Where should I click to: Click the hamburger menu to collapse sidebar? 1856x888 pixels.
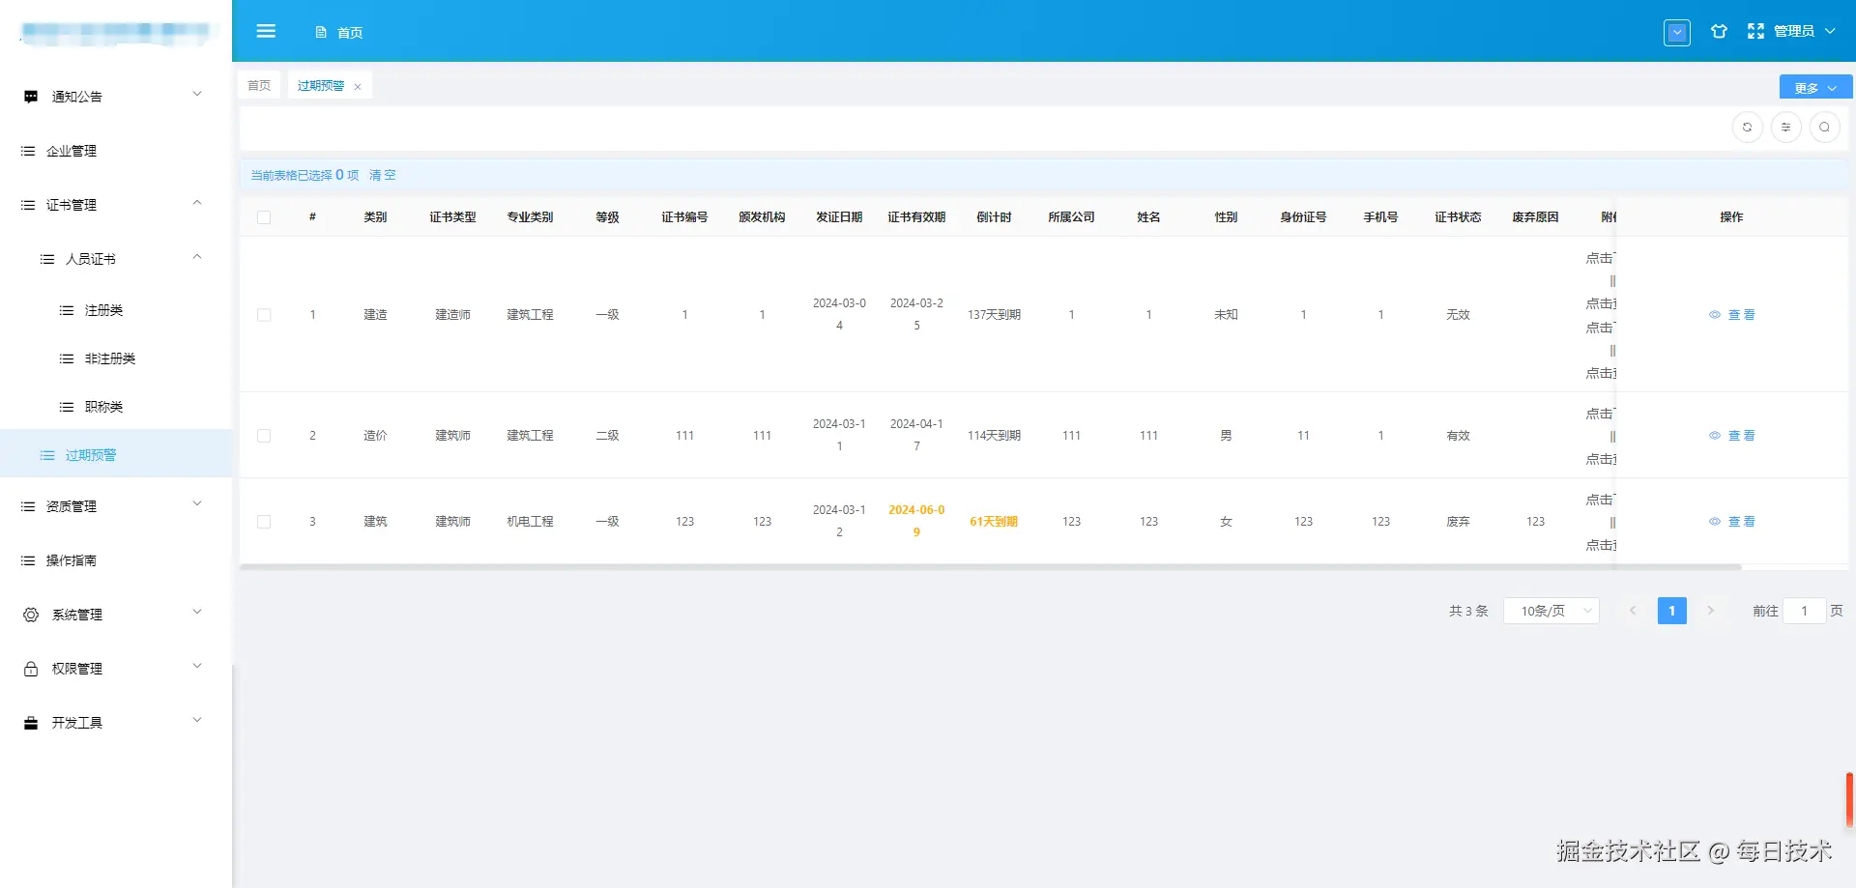click(266, 31)
